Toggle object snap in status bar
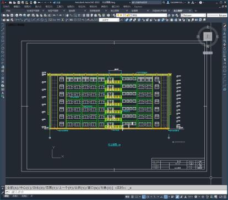Screen dimensions: 228x200 [x=166, y=197]
